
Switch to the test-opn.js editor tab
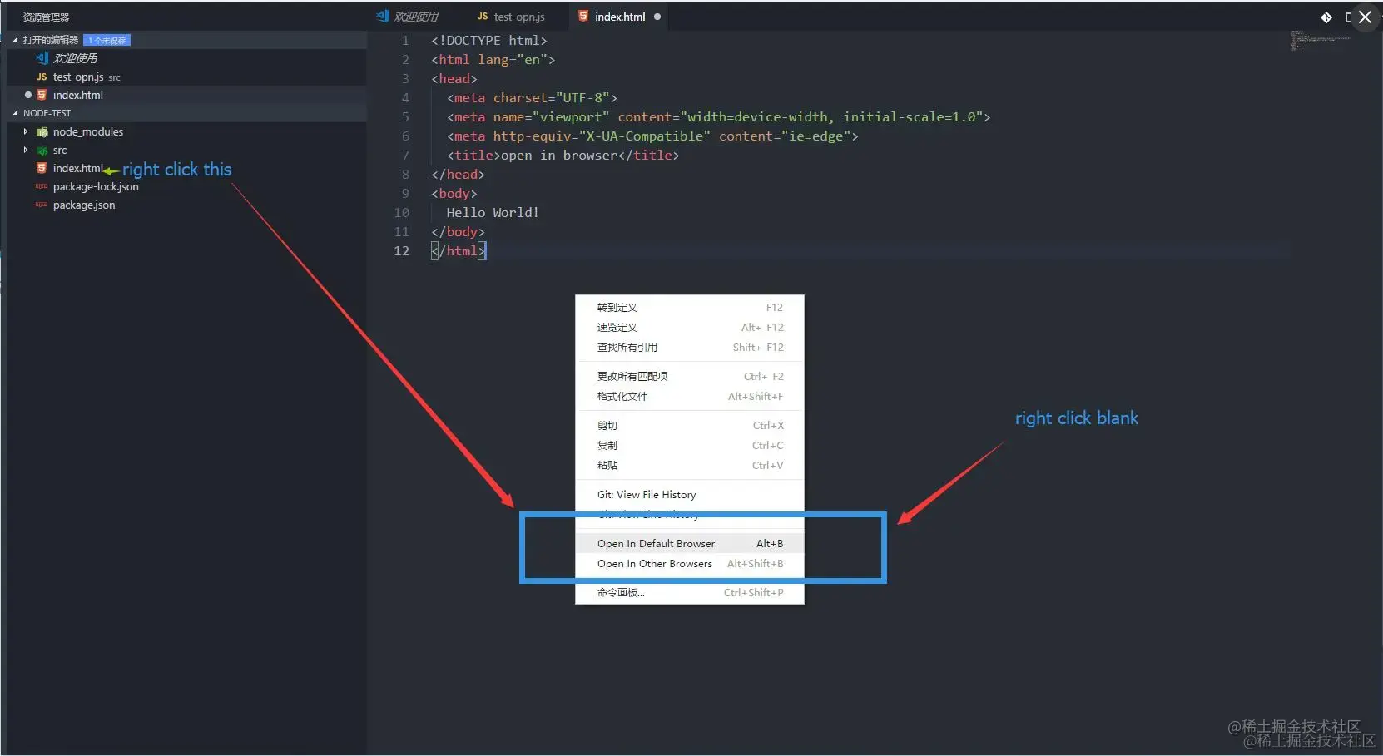click(511, 17)
